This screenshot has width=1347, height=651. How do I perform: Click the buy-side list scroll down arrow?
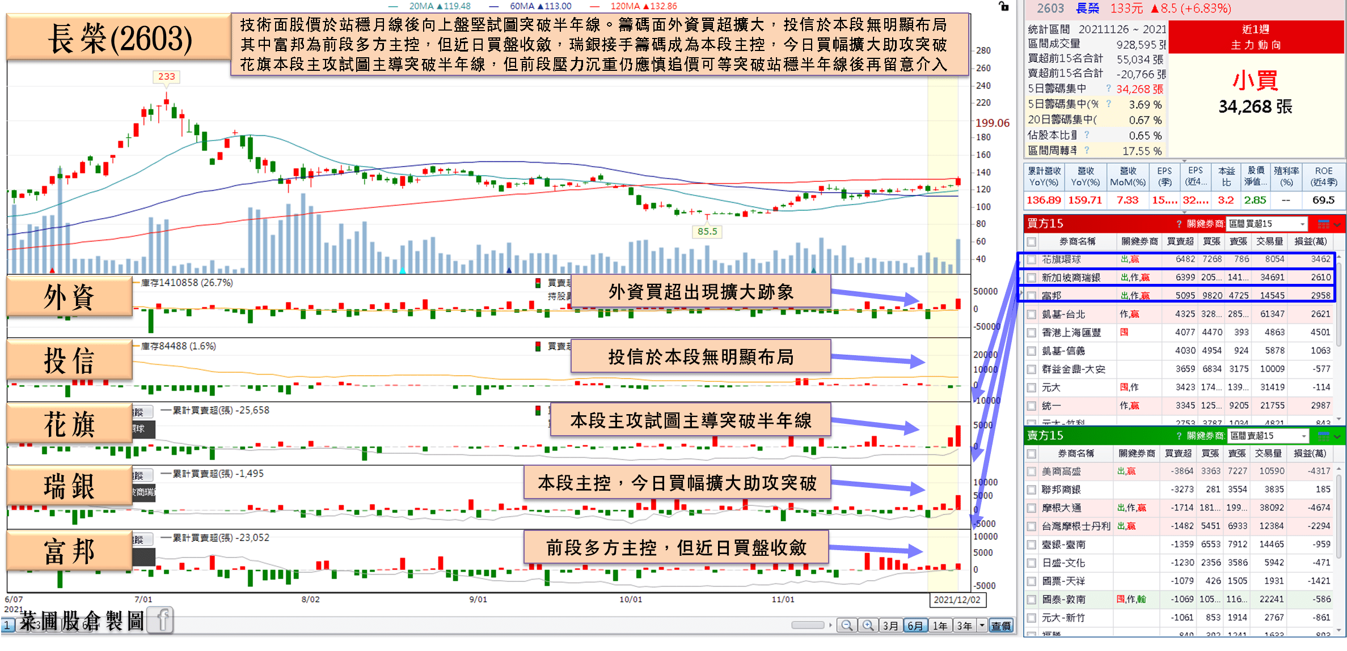pos(1339,418)
